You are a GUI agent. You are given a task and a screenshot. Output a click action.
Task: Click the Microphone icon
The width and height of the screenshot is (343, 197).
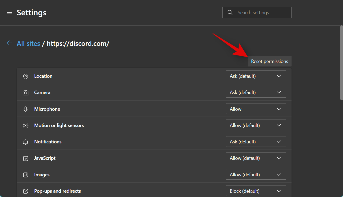[25, 109]
